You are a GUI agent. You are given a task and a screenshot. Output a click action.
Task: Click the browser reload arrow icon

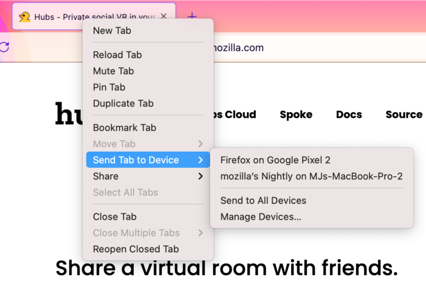click(x=4, y=47)
